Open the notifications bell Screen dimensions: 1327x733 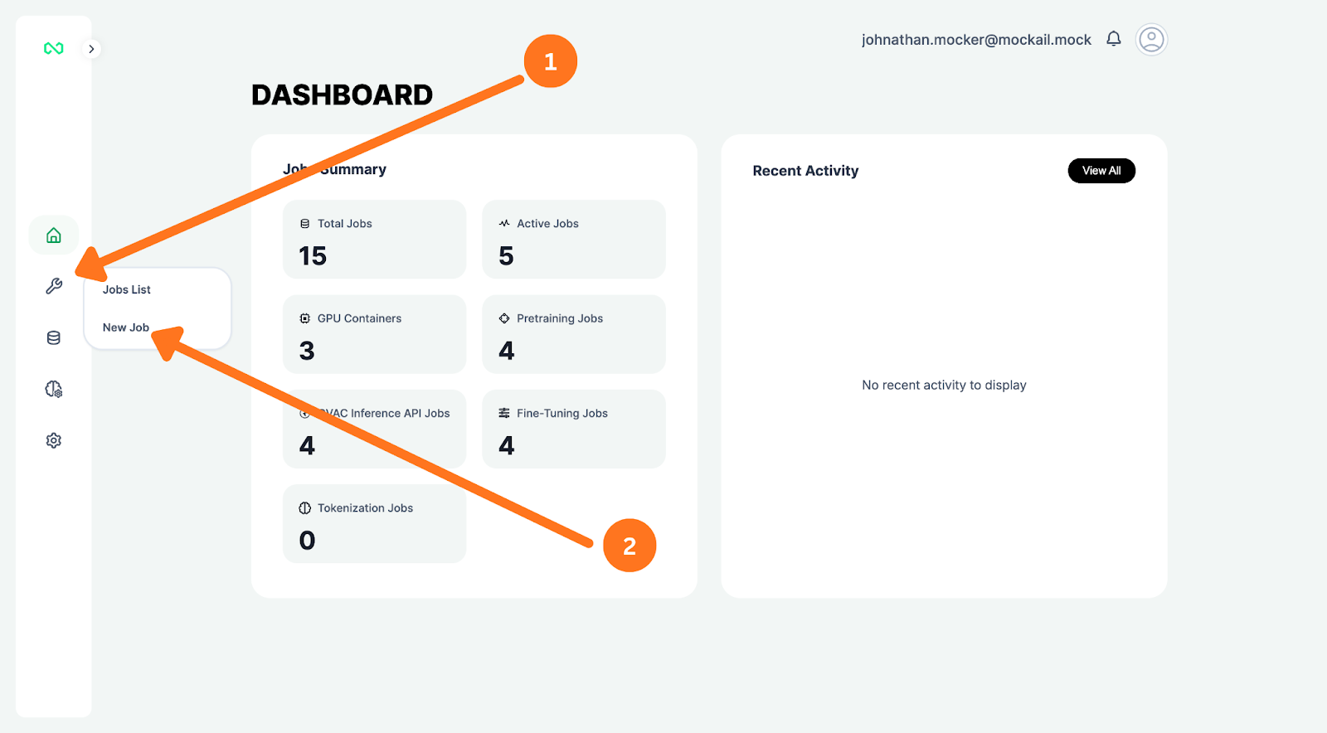tap(1114, 39)
